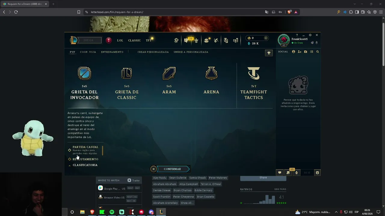Open the friends list view options icon
Screen dimensions: 385x216
pos(312,52)
